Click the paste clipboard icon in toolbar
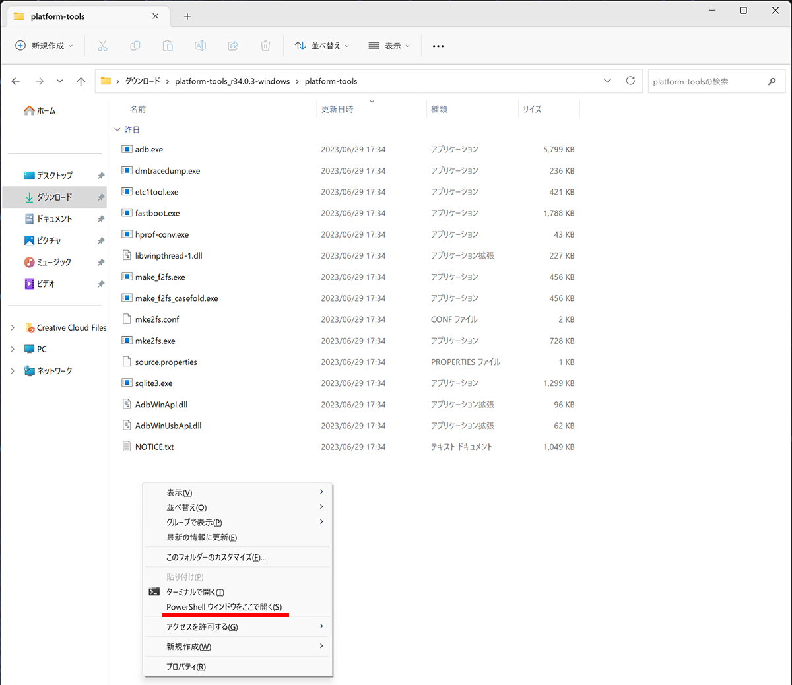The height and width of the screenshot is (685, 792). pos(168,46)
